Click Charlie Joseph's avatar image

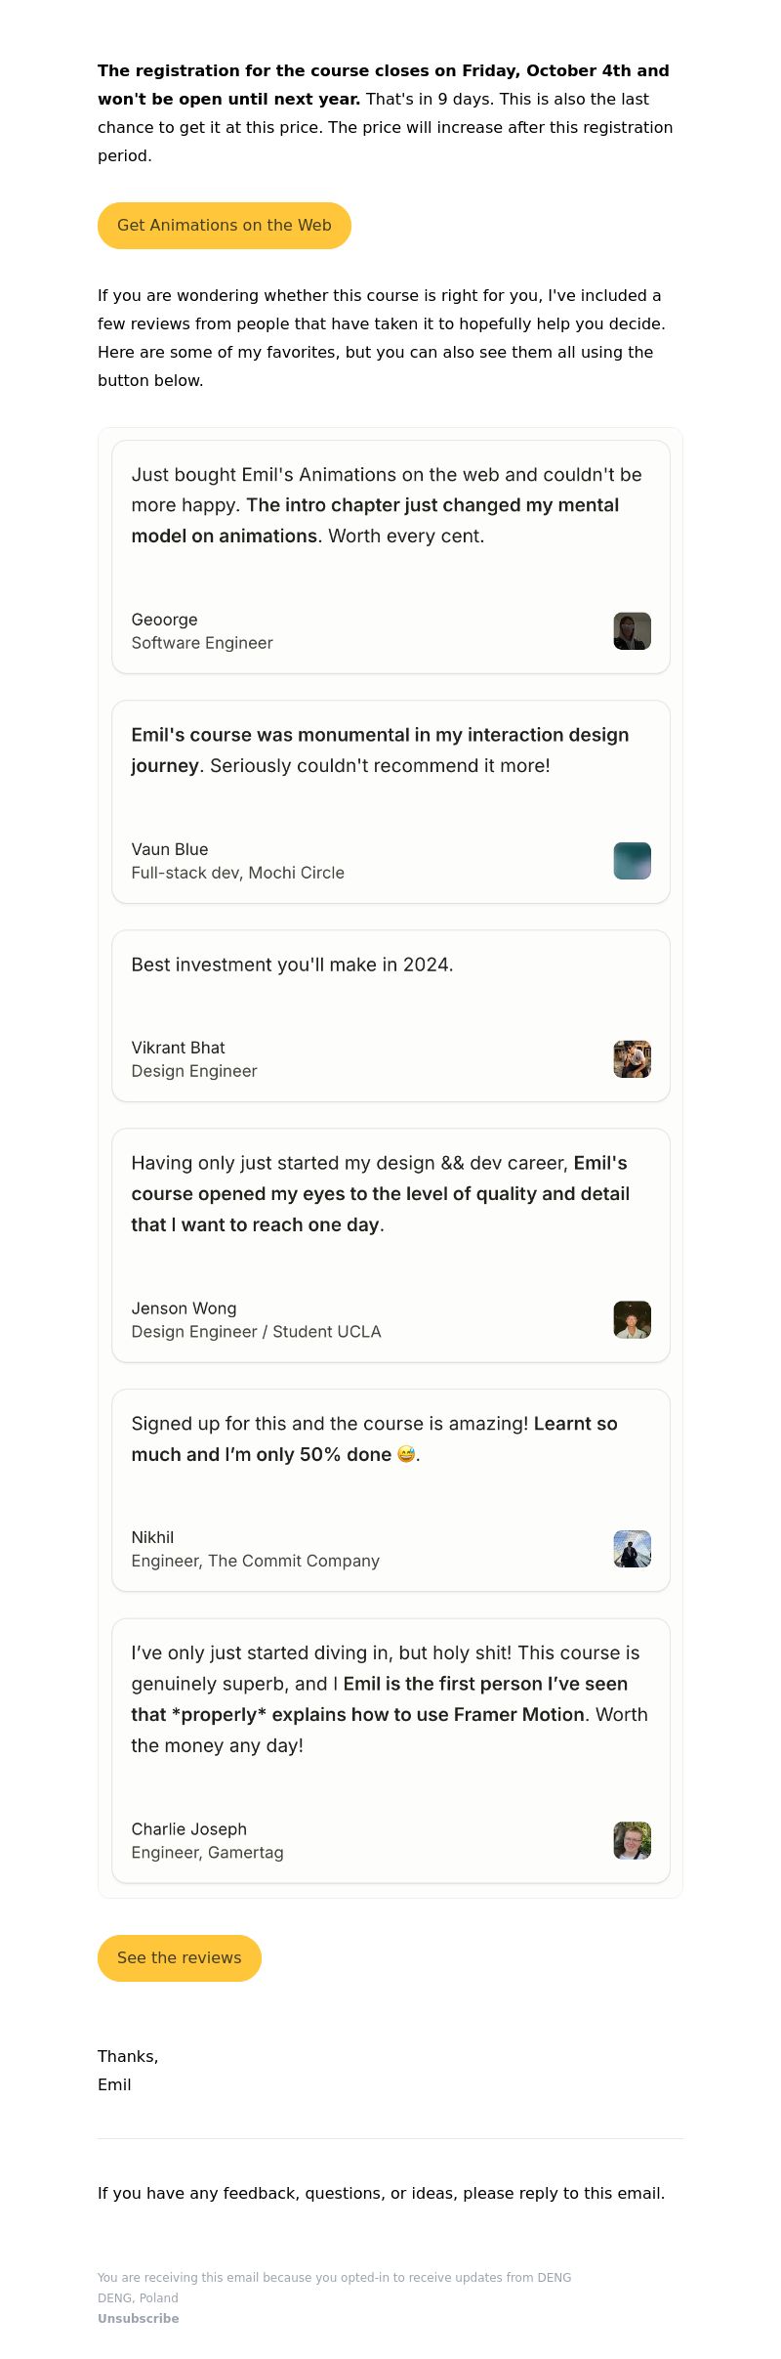click(x=632, y=1841)
